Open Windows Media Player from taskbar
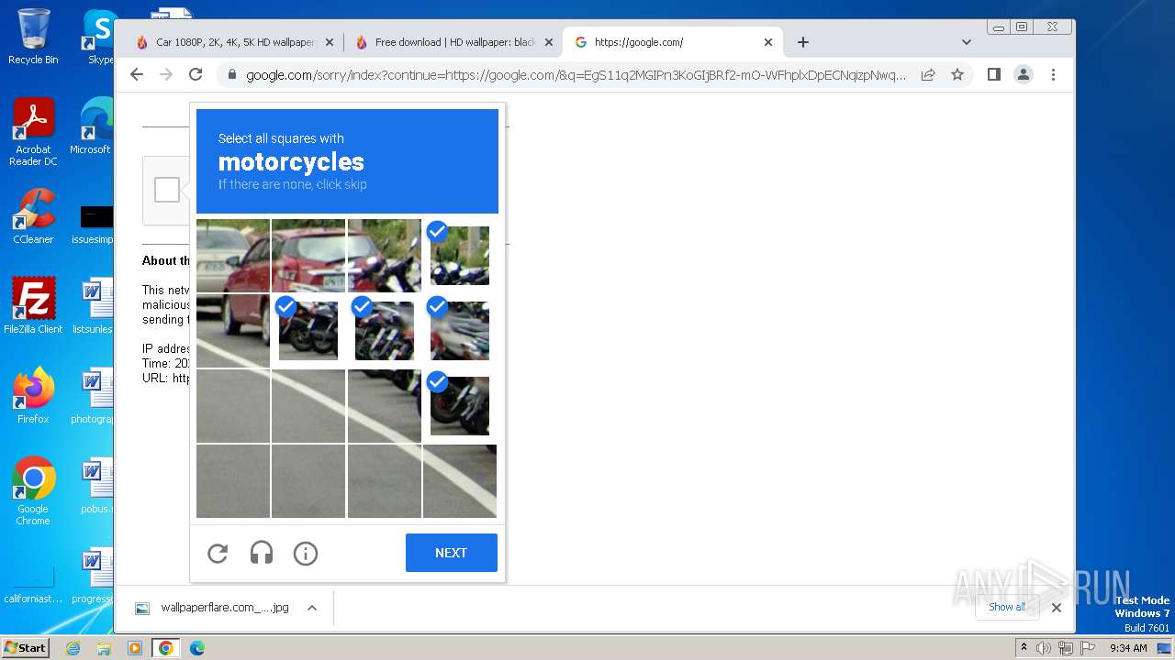The width and height of the screenshot is (1175, 660). click(135, 648)
